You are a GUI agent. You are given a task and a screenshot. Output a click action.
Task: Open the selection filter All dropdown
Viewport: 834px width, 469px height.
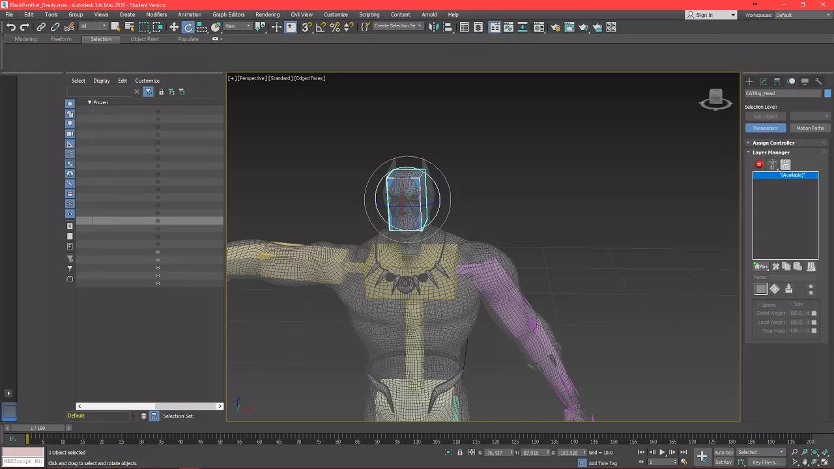pyautogui.click(x=93, y=26)
